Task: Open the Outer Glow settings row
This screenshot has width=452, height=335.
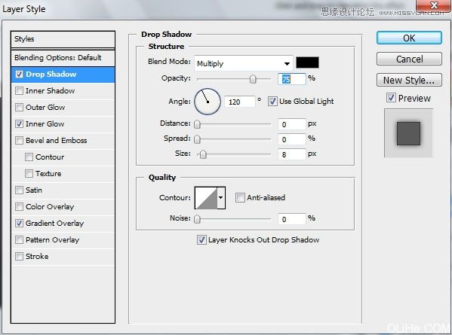Action: point(63,108)
